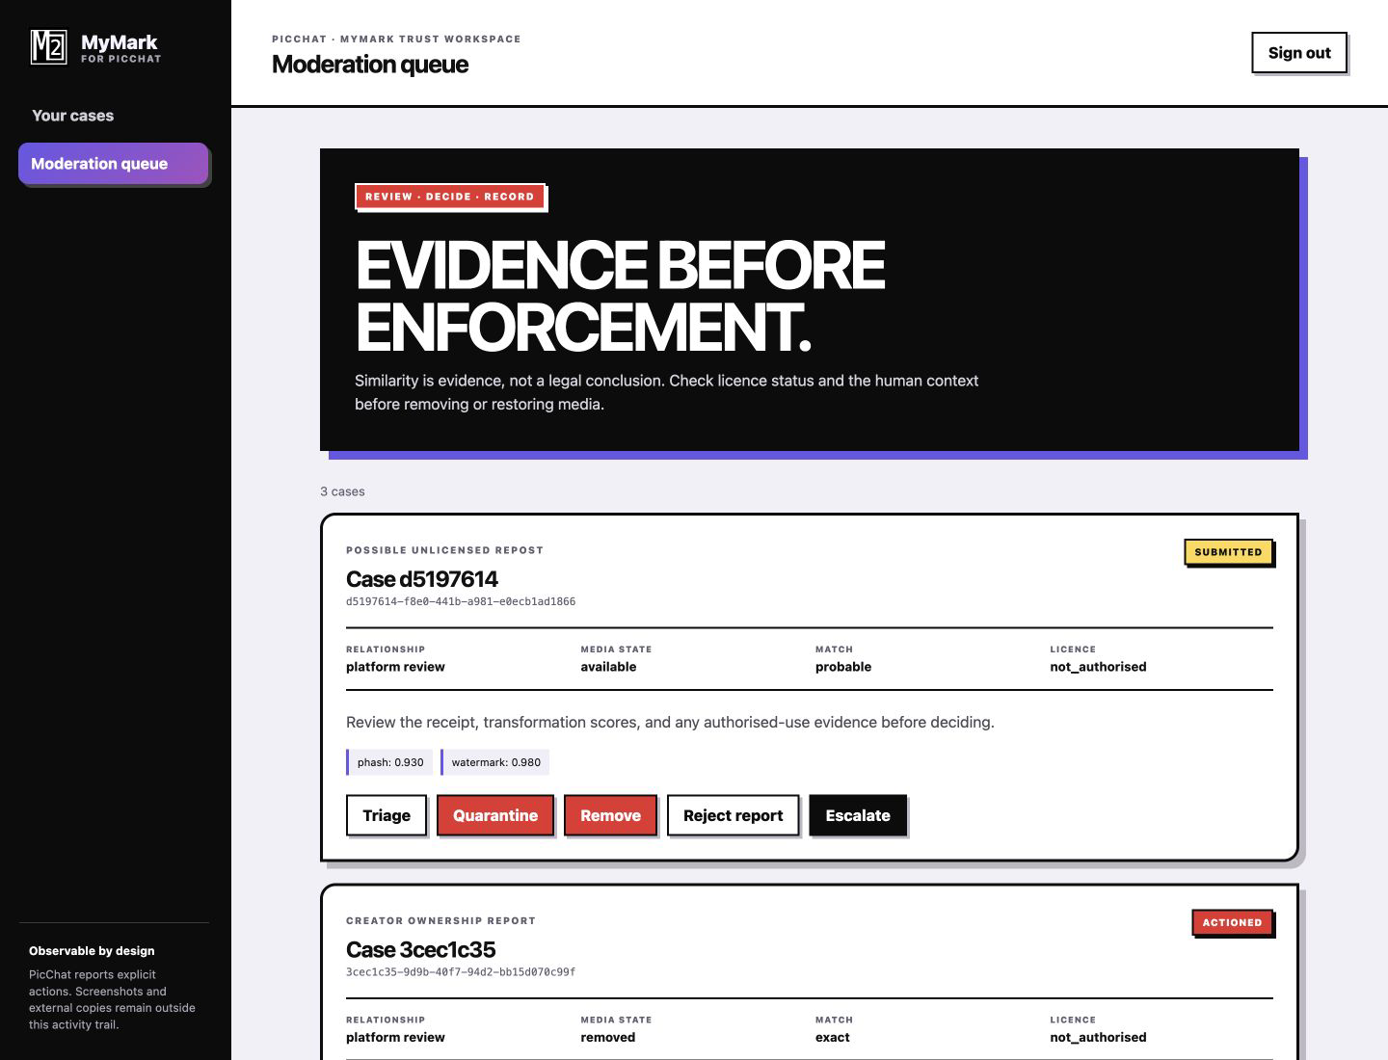Image resolution: width=1388 pixels, height=1060 pixels.
Task: Quarantine media for case d5197614
Action: point(495,815)
